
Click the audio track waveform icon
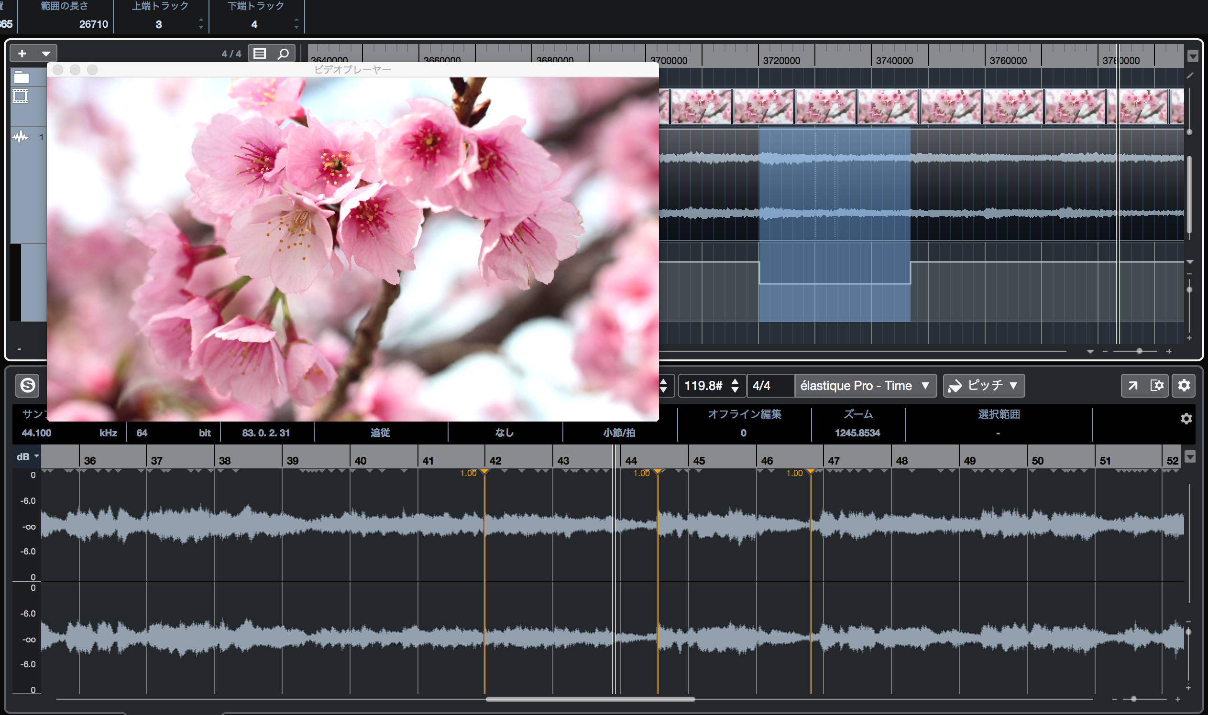[20, 137]
